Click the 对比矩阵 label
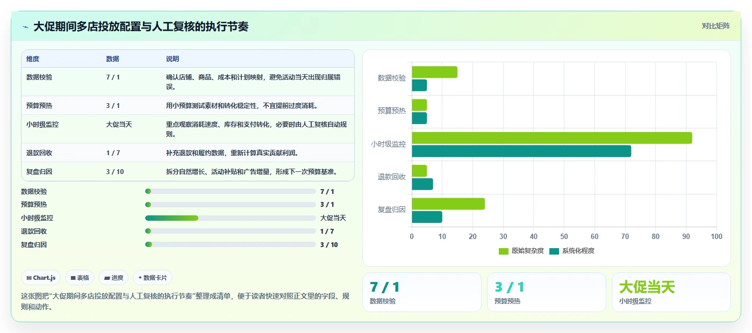The height and width of the screenshot is (333, 752). [715, 26]
